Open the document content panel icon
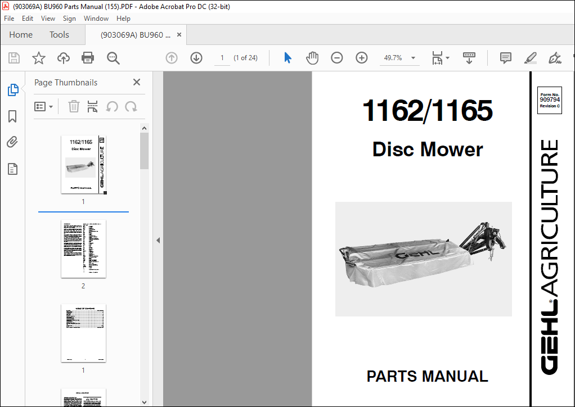 point(12,169)
